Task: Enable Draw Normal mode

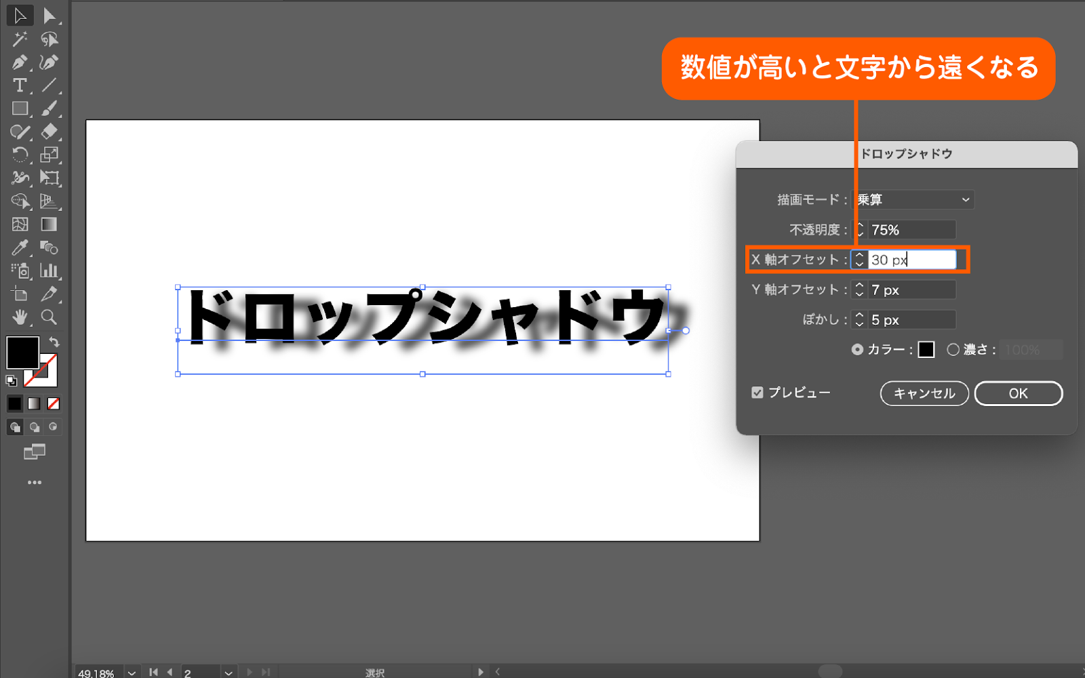Action: [15, 427]
